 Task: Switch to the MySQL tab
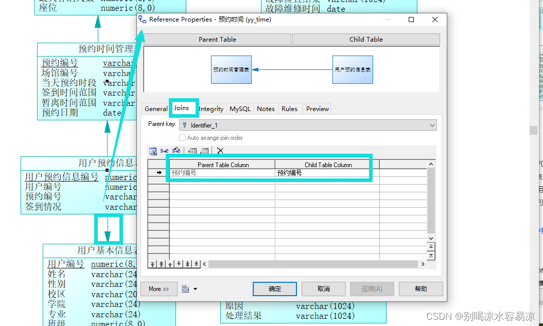pyautogui.click(x=239, y=109)
